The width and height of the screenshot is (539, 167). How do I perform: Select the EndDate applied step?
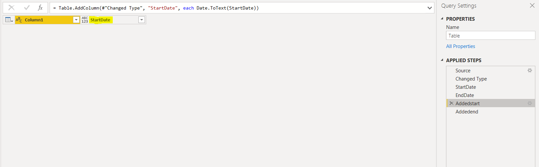[490, 95]
